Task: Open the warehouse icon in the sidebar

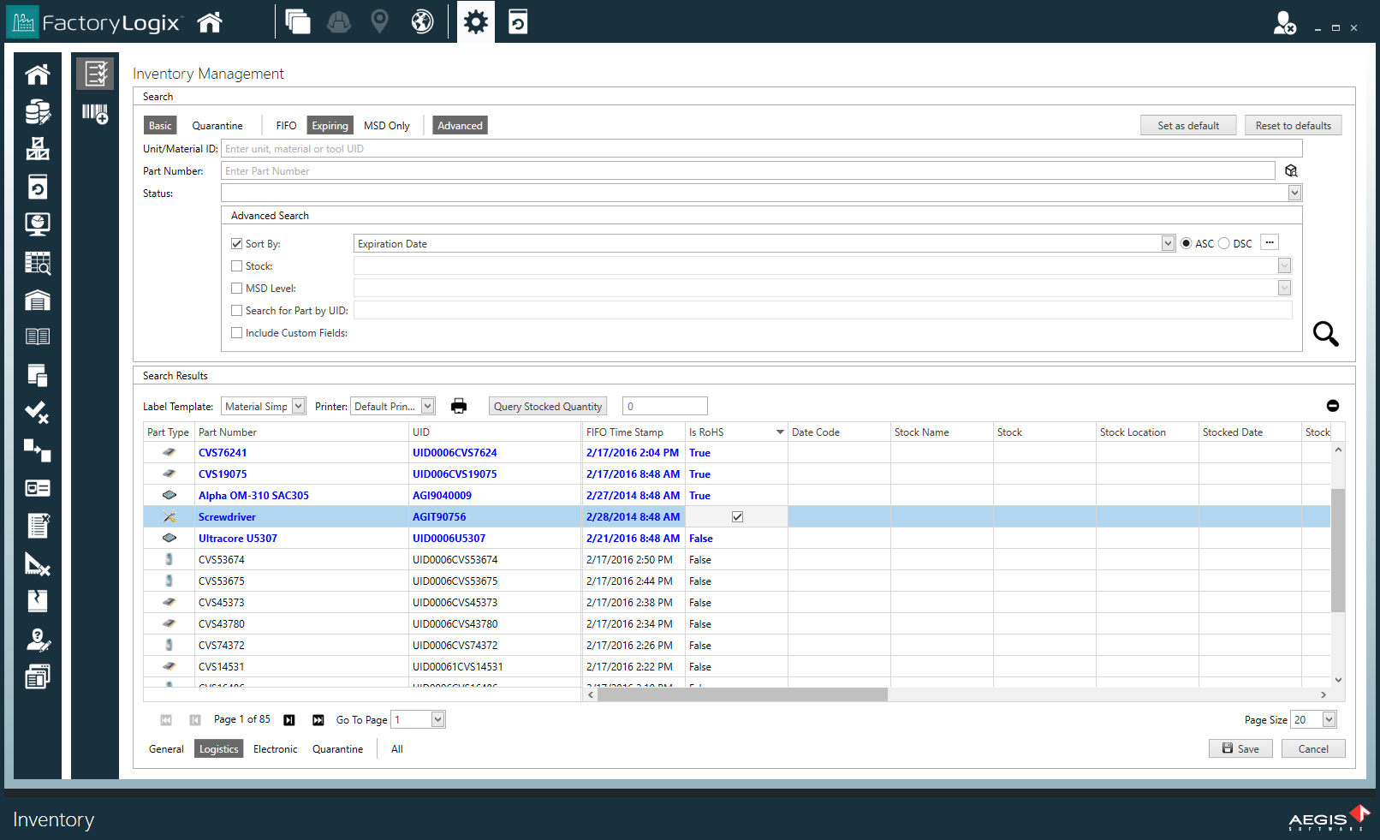Action: [37, 300]
